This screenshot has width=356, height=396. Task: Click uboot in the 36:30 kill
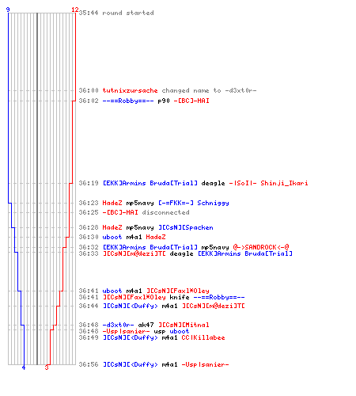tap(112, 237)
